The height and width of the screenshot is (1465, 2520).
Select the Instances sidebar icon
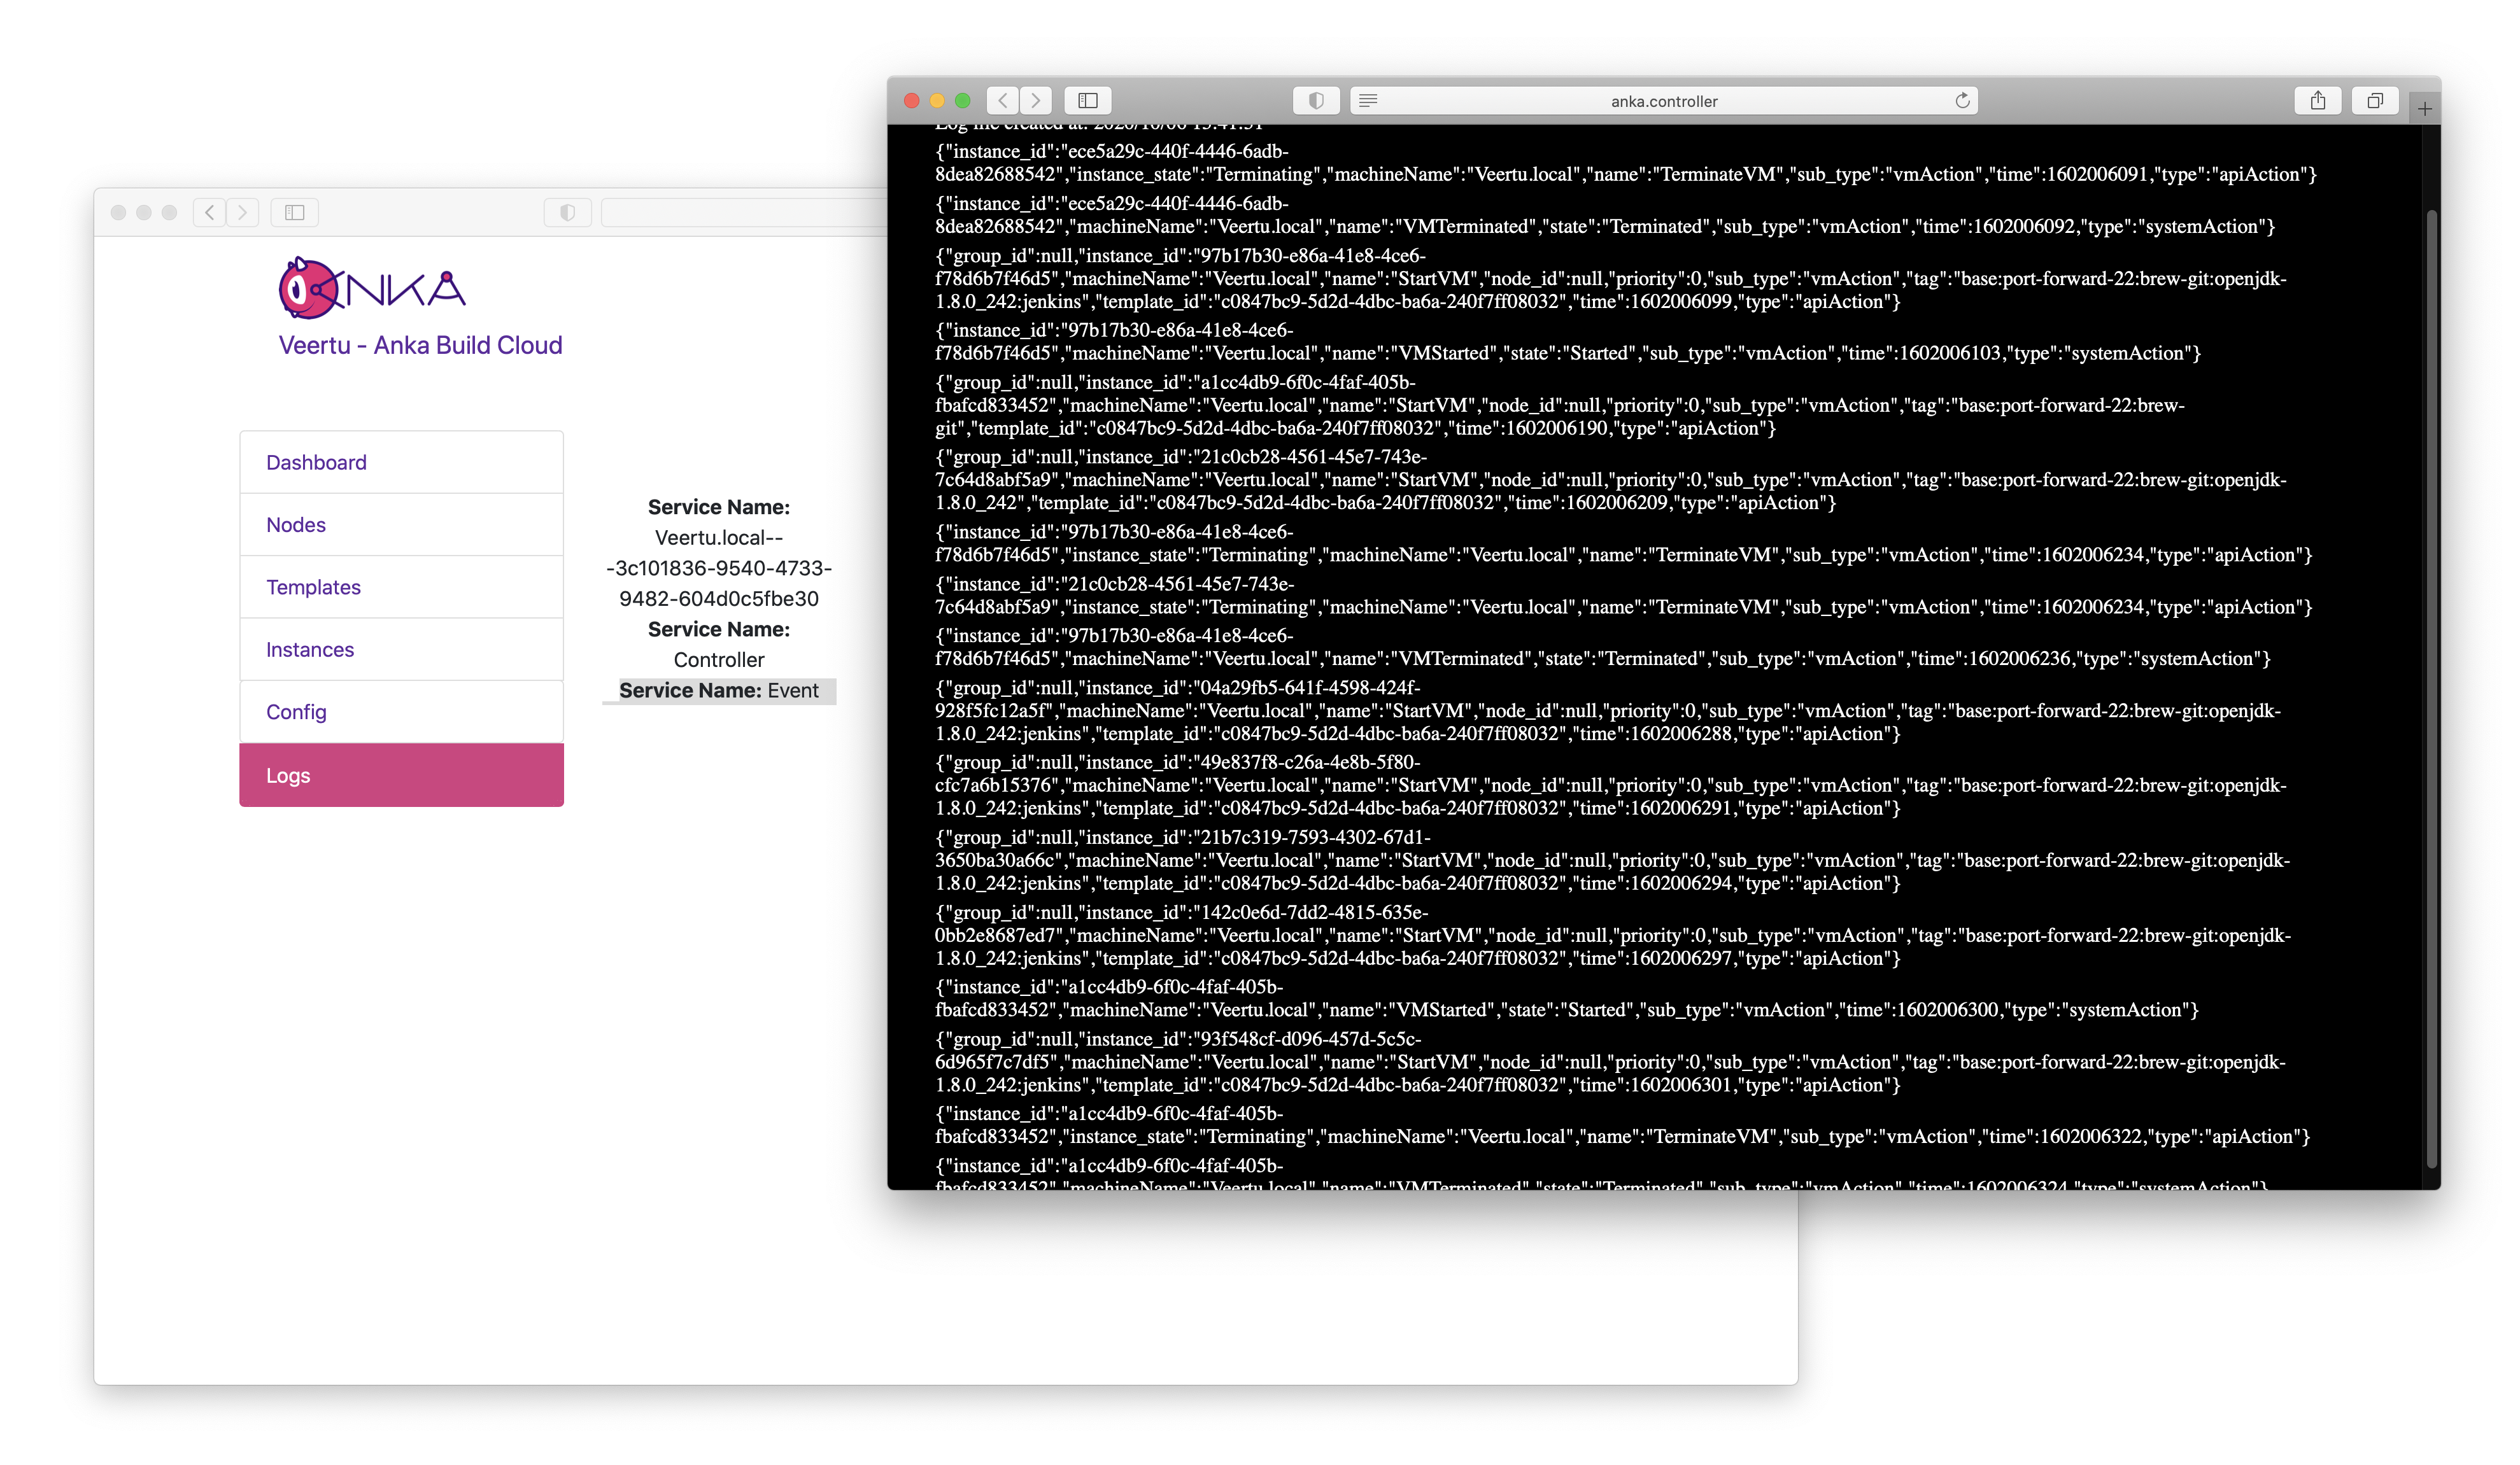(x=312, y=648)
